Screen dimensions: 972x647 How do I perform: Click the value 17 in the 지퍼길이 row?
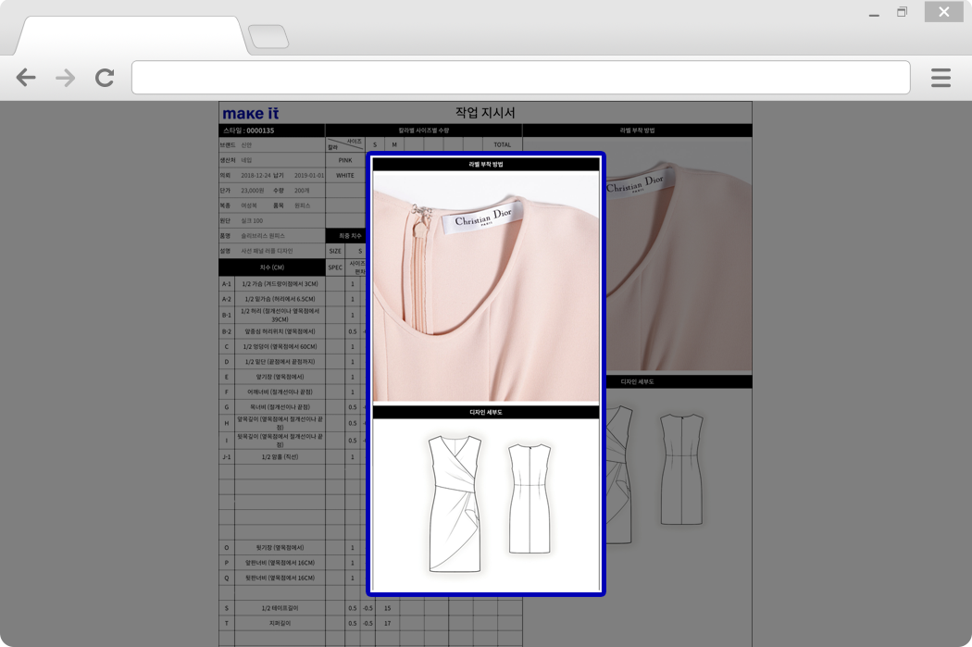coord(388,623)
